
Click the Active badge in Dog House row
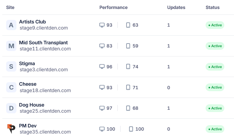pos(215,108)
